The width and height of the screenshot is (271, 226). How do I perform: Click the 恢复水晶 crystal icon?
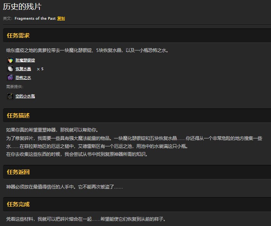(x=10, y=69)
